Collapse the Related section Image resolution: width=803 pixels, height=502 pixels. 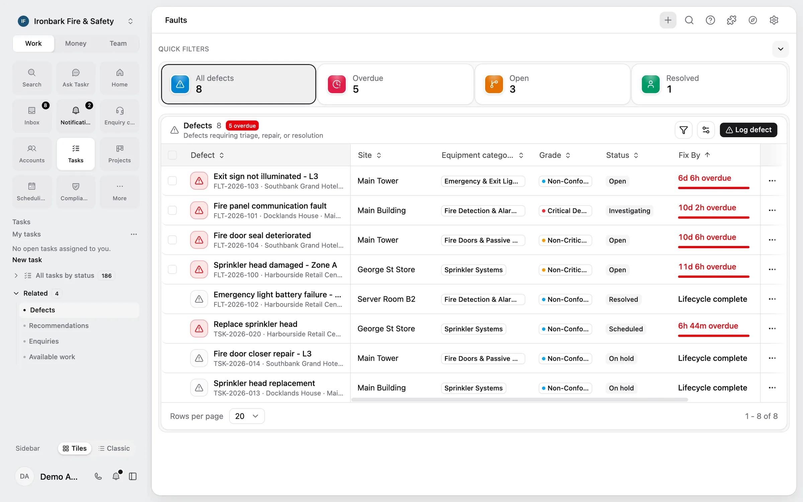tap(16, 293)
